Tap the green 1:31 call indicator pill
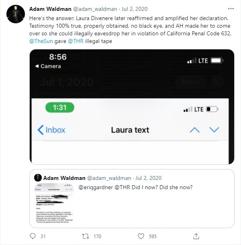The height and width of the screenshot is (245, 241). (x=60, y=108)
